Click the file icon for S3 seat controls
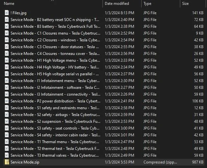The height and width of the screenshot is (168, 207). point(7,128)
